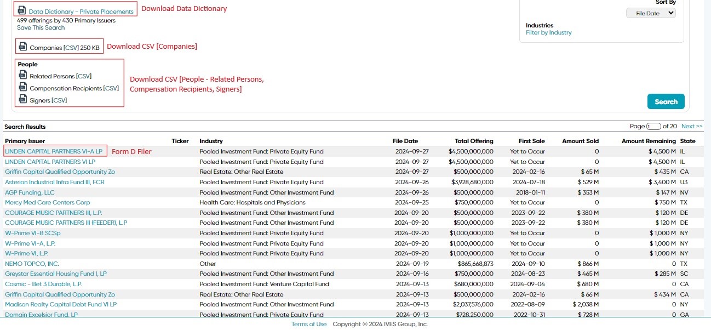
Task: Click total offering $865,668,873 cell
Action: [475, 264]
